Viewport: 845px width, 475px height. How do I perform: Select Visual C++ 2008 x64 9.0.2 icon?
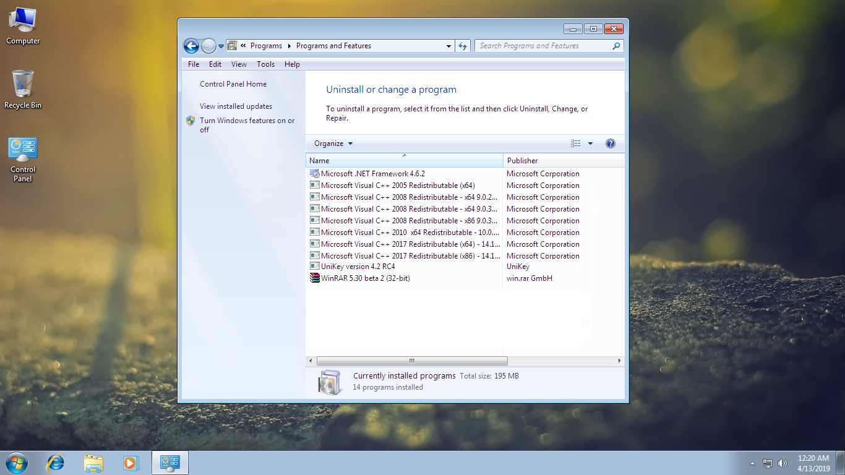(314, 197)
